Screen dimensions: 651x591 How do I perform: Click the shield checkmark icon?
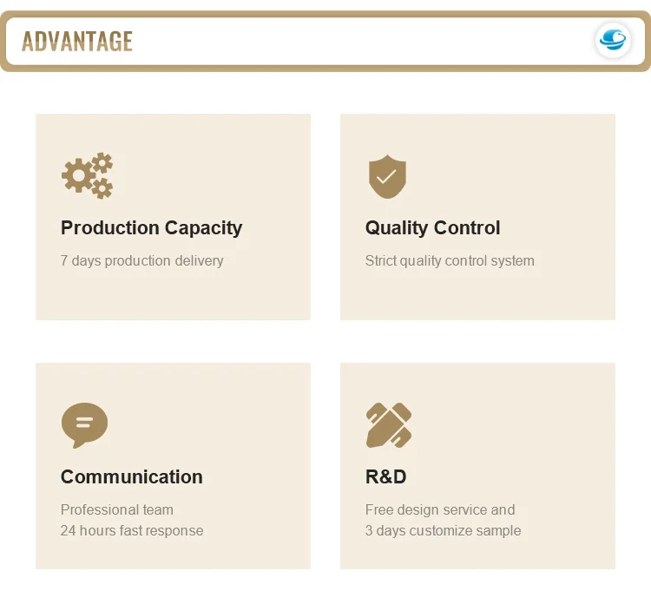[x=387, y=177]
